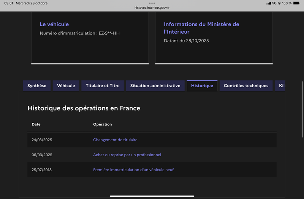Tap the three-dot multitasking icon at top
Screen dimensions: 304x199
click(x=152, y=3)
